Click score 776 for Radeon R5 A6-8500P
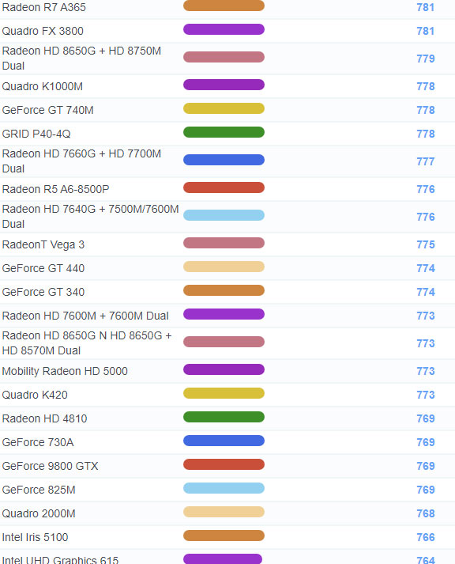 (426, 189)
